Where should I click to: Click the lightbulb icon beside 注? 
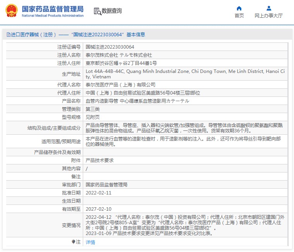(x=73, y=242)
